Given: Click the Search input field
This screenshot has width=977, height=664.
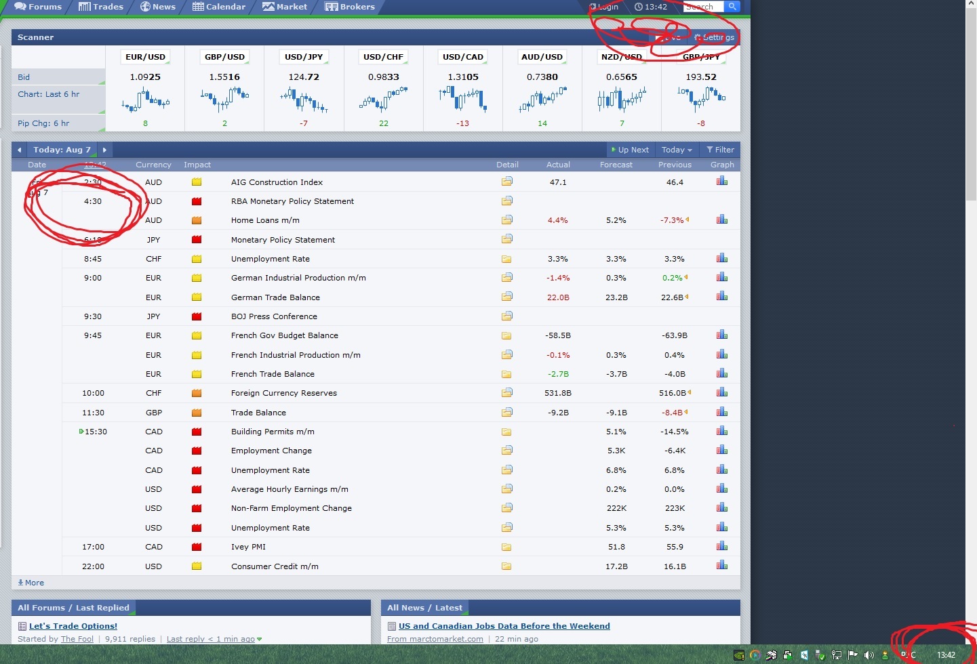Looking at the screenshot, I should (x=703, y=6).
